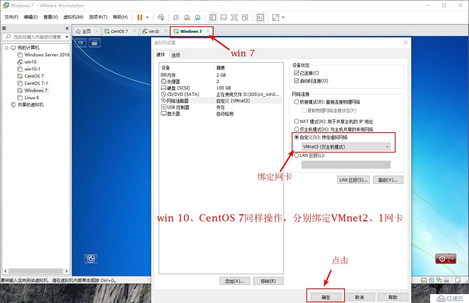Click the LAN 区段(S)... button
469x303 pixels.
353,180
